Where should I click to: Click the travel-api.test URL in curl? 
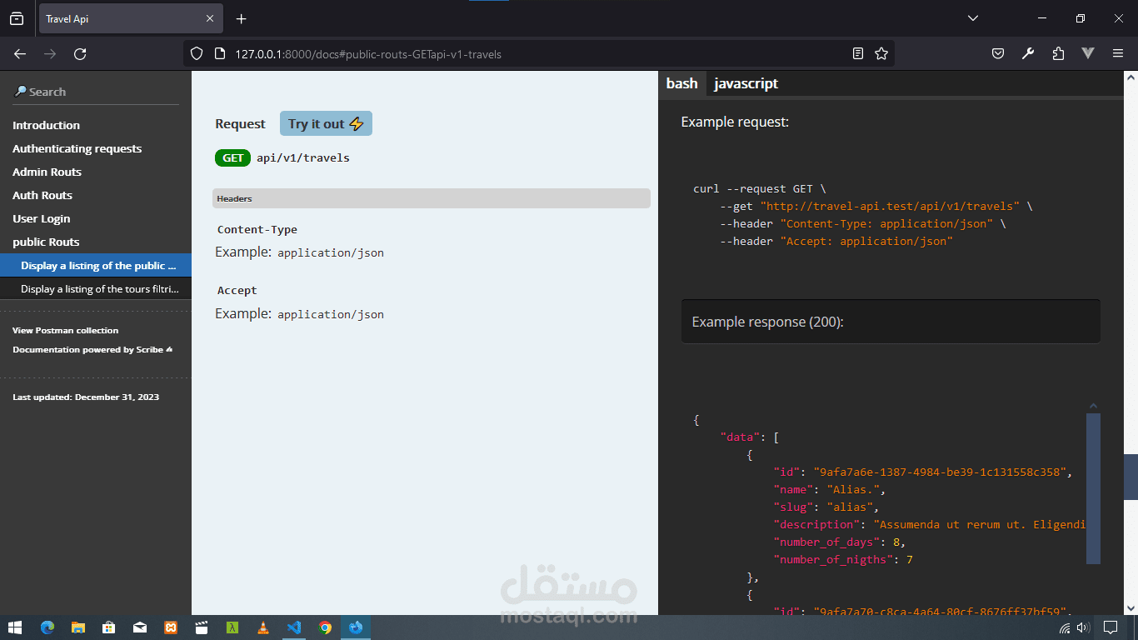point(889,206)
